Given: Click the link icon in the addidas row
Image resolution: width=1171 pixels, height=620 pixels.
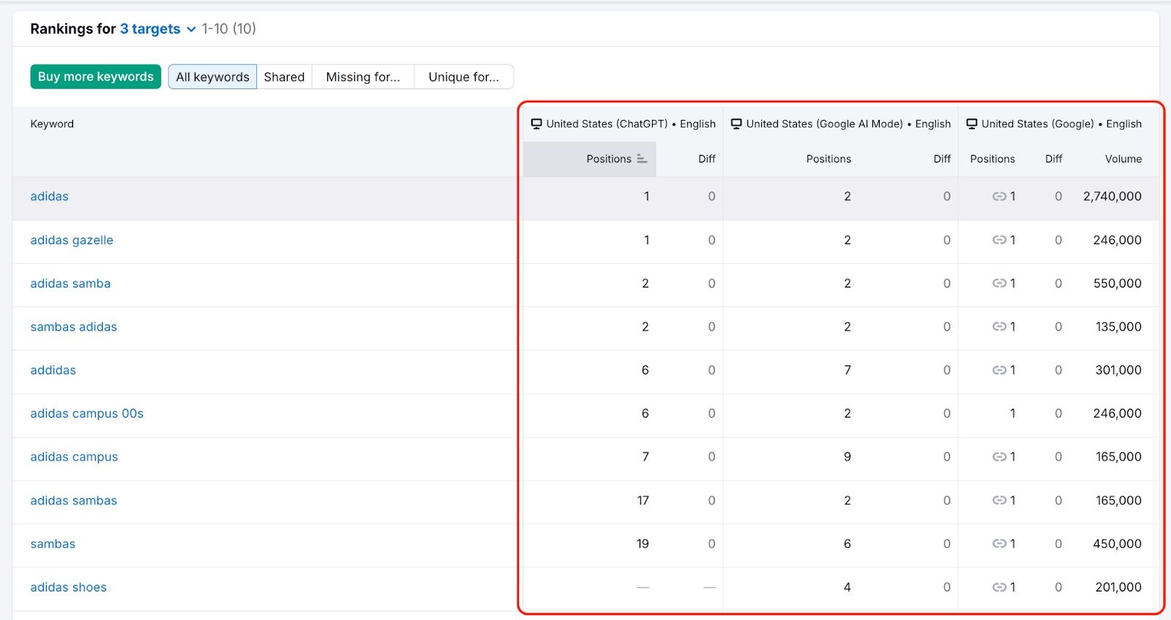Looking at the screenshot, I should [x=999, y=371].
